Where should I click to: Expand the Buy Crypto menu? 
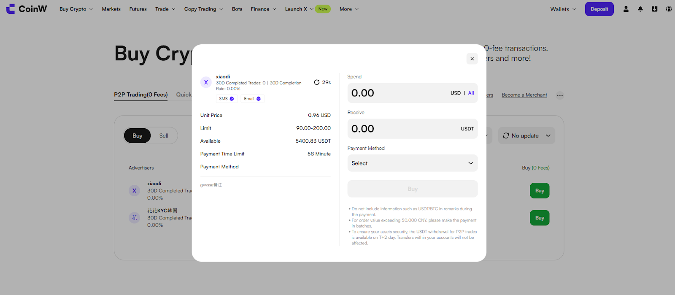point(76,9)
